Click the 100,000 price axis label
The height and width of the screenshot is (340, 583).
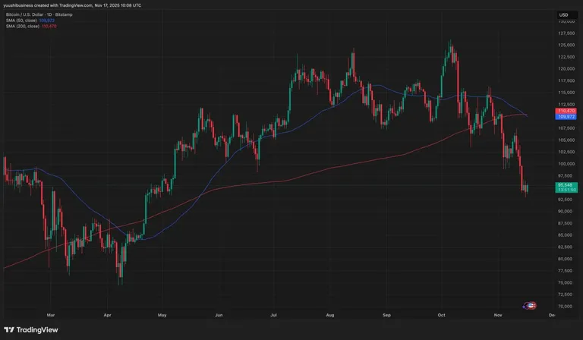tap(565, 164)
